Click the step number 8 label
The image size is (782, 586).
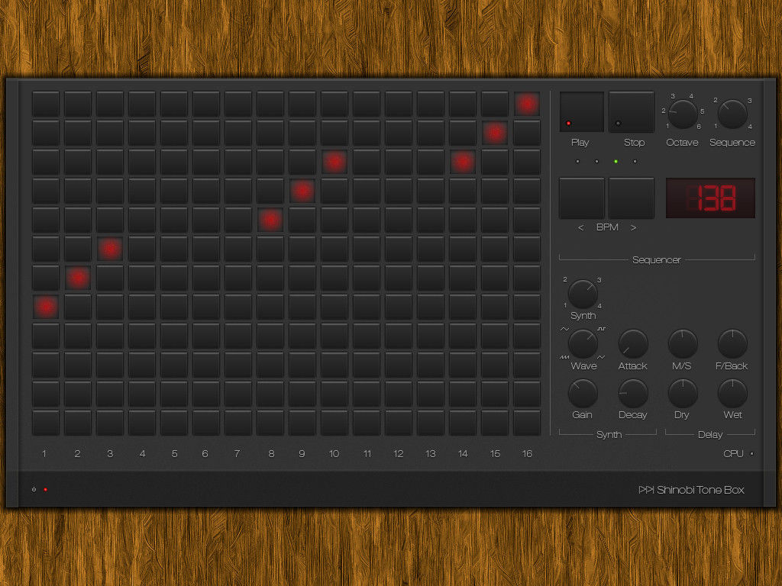(271, 453)
